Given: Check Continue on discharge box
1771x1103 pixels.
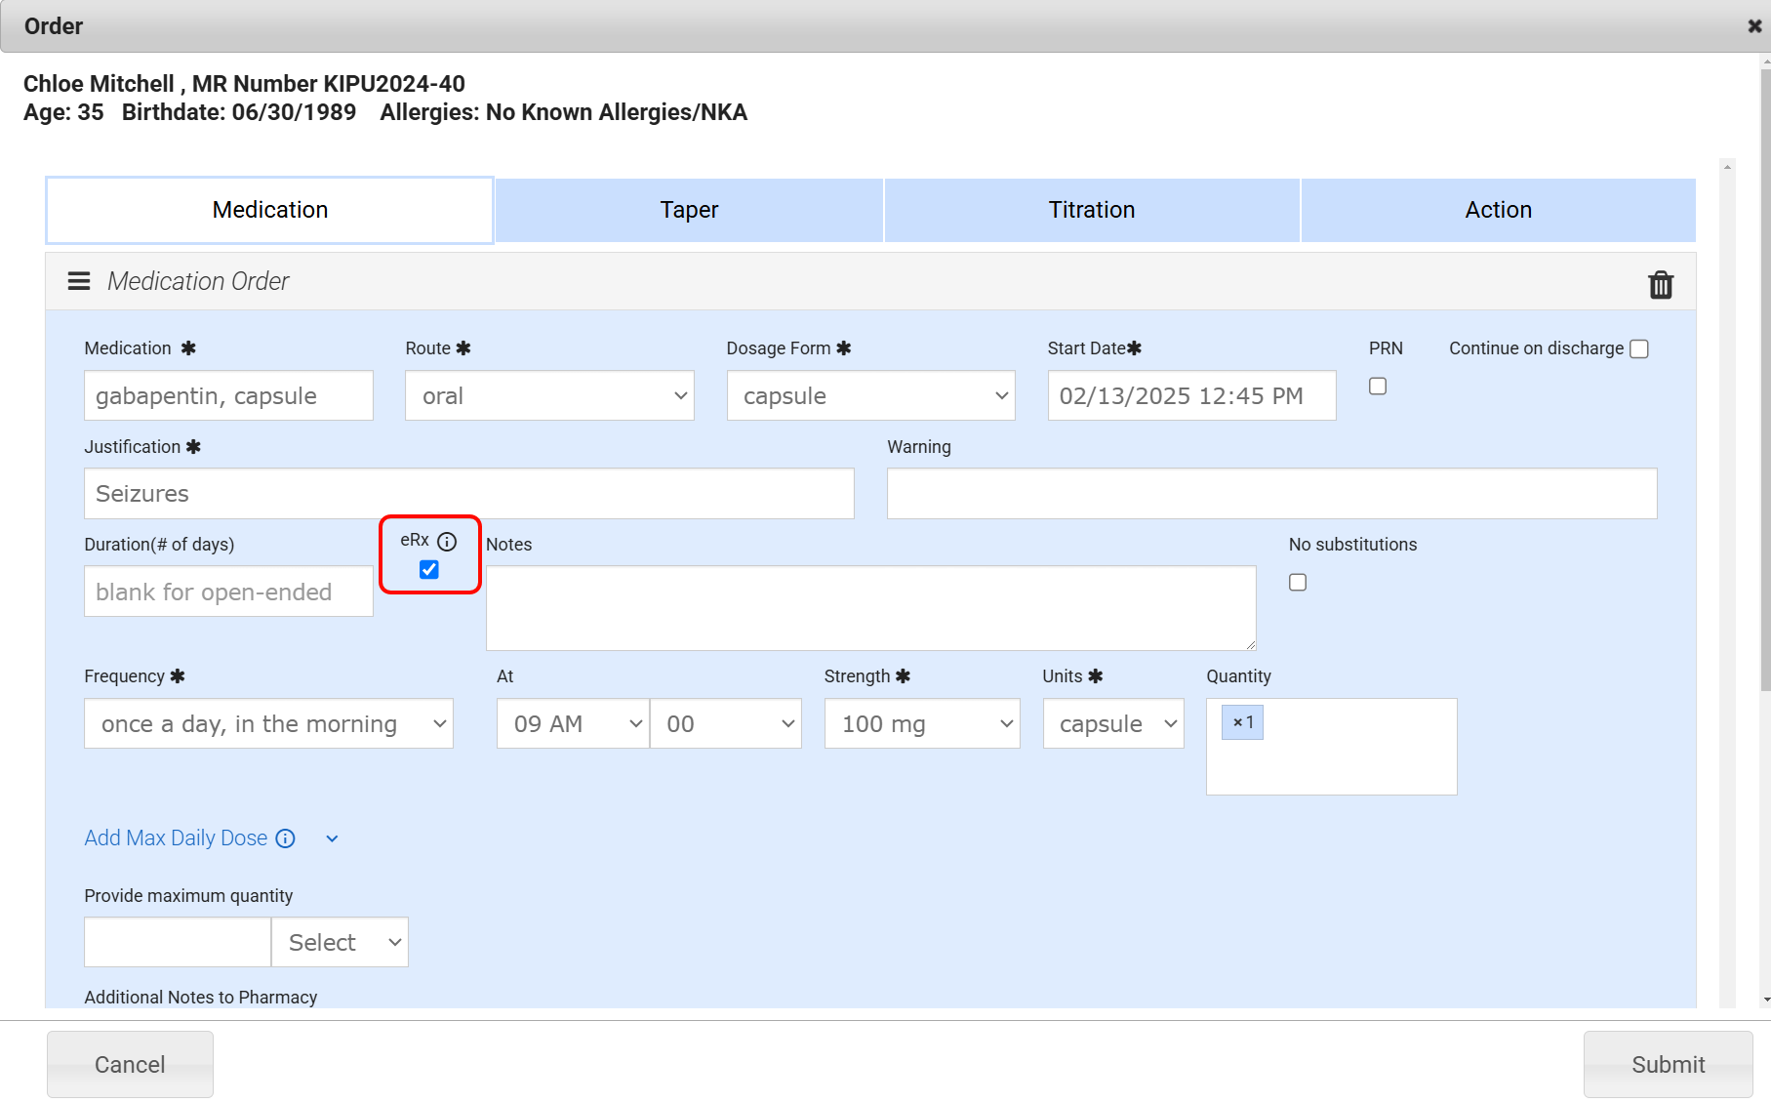Looking at the screenshot, I should tap(1639, 348).
